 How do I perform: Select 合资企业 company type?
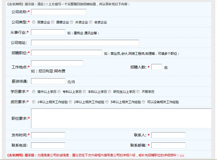[91, 22]
